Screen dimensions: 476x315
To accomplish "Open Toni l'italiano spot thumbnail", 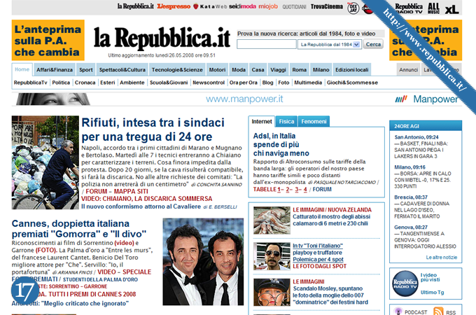I will 272,256.
